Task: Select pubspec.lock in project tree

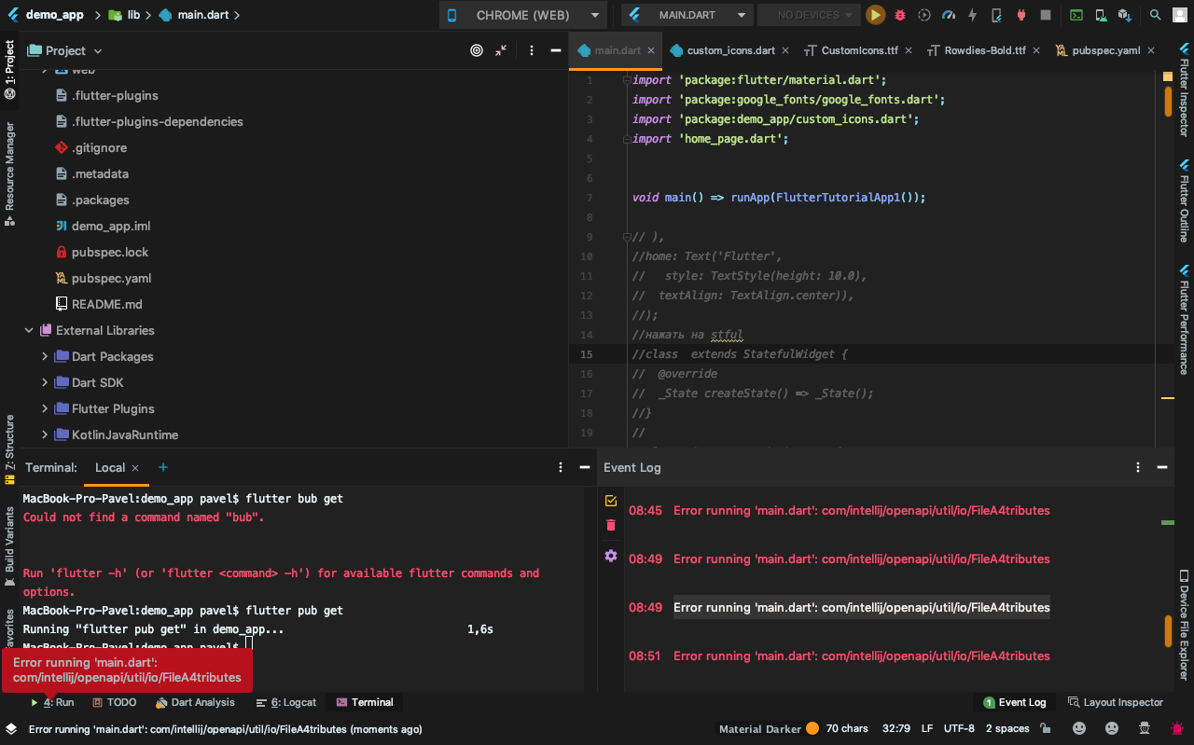Action: [x=110, y=252]
